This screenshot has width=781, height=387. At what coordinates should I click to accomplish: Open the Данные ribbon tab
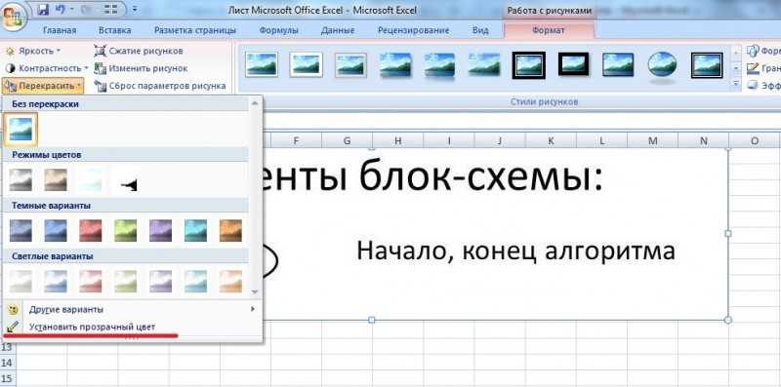(338, 30)
